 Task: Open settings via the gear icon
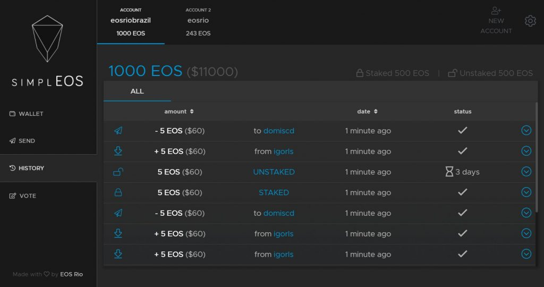530,21
